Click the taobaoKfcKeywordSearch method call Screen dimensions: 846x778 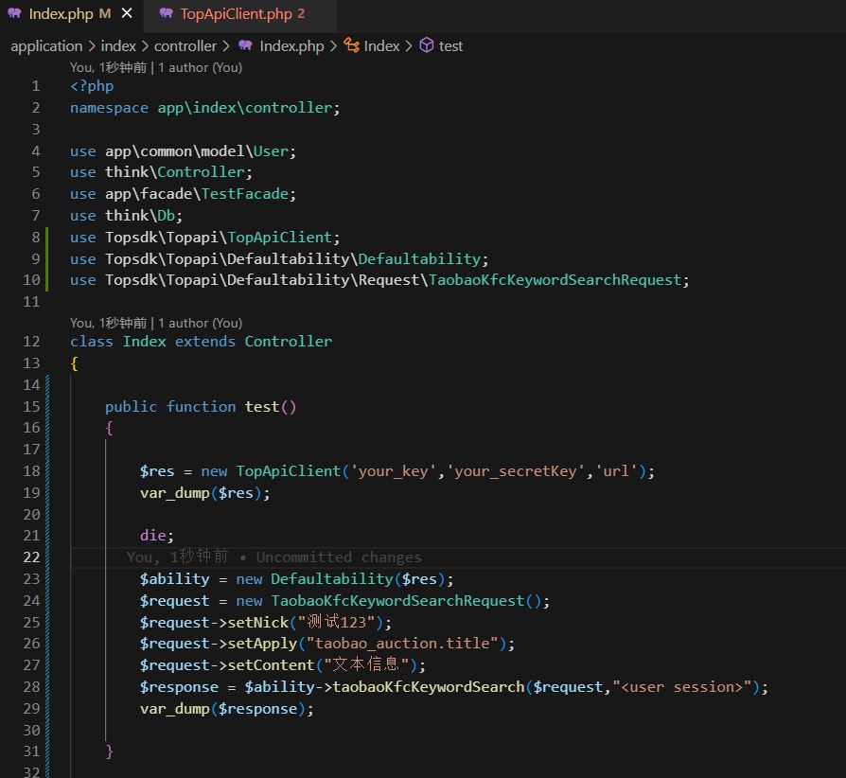pos(428,687)
